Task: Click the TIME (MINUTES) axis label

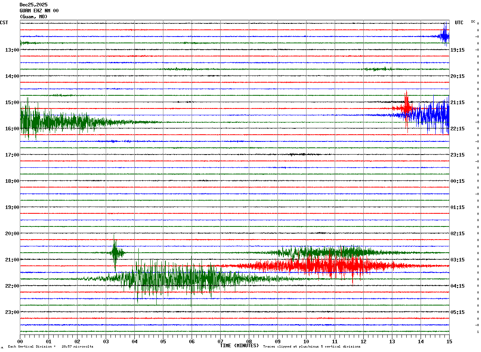Action: tap(239, 346)
